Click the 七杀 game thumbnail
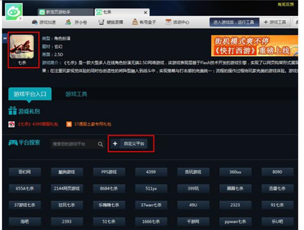304x230 pixels. pyautogui.click(x=22, y=47)
